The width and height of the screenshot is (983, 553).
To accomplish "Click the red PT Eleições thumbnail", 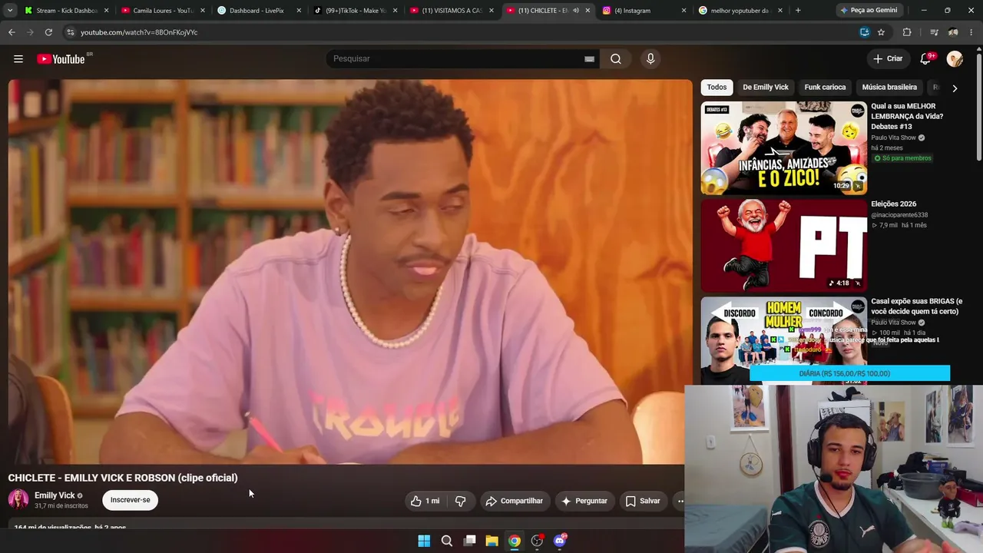I will 784,246.
